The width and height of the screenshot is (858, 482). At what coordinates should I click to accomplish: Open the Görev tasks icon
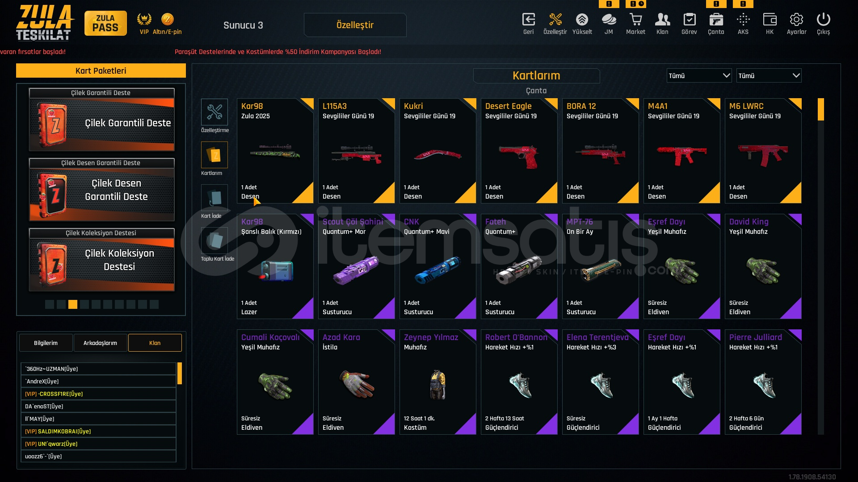coord(689,23)
